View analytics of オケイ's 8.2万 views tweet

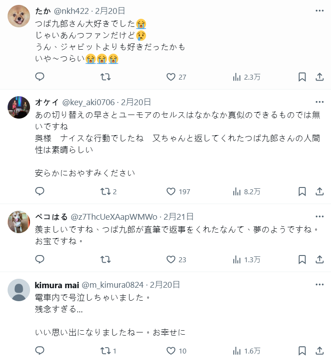pyautogui.click(x=237, y=192)
